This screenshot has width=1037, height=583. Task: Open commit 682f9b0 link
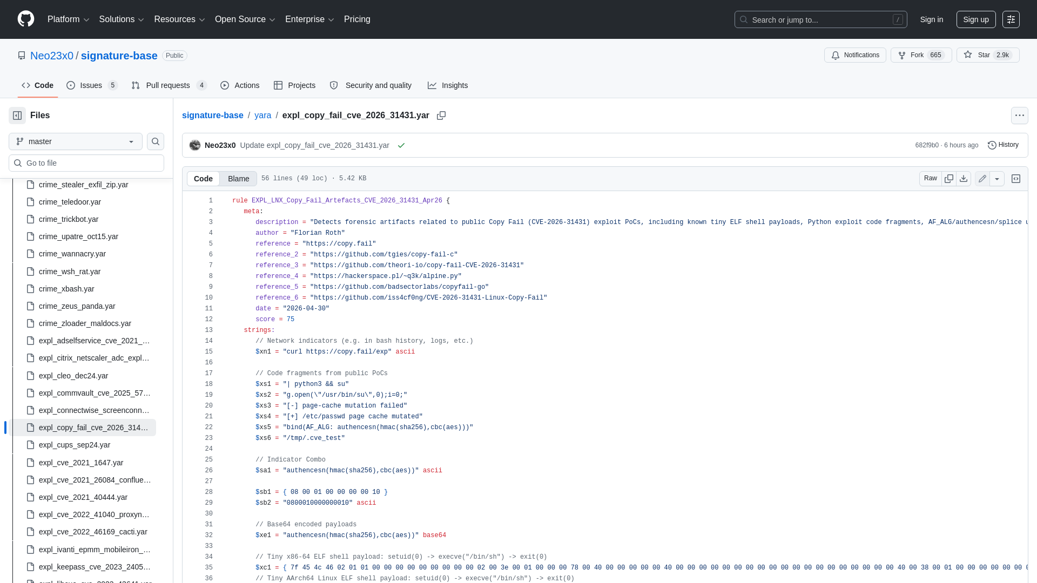coord(927,145)
